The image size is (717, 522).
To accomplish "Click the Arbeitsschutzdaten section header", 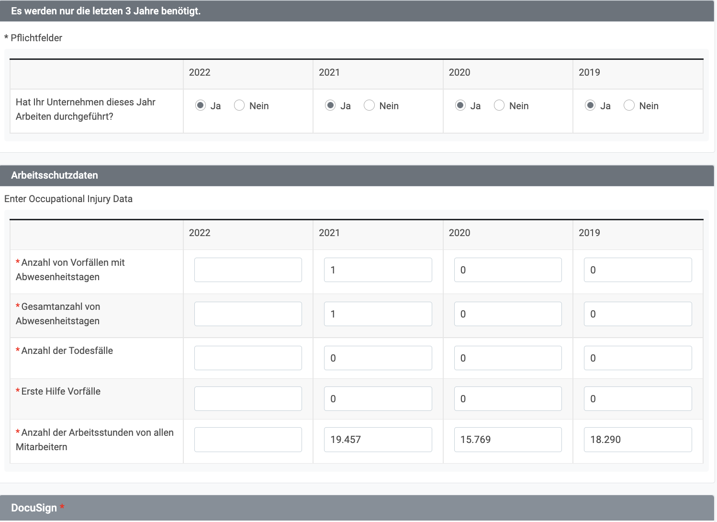I will 55,175.
